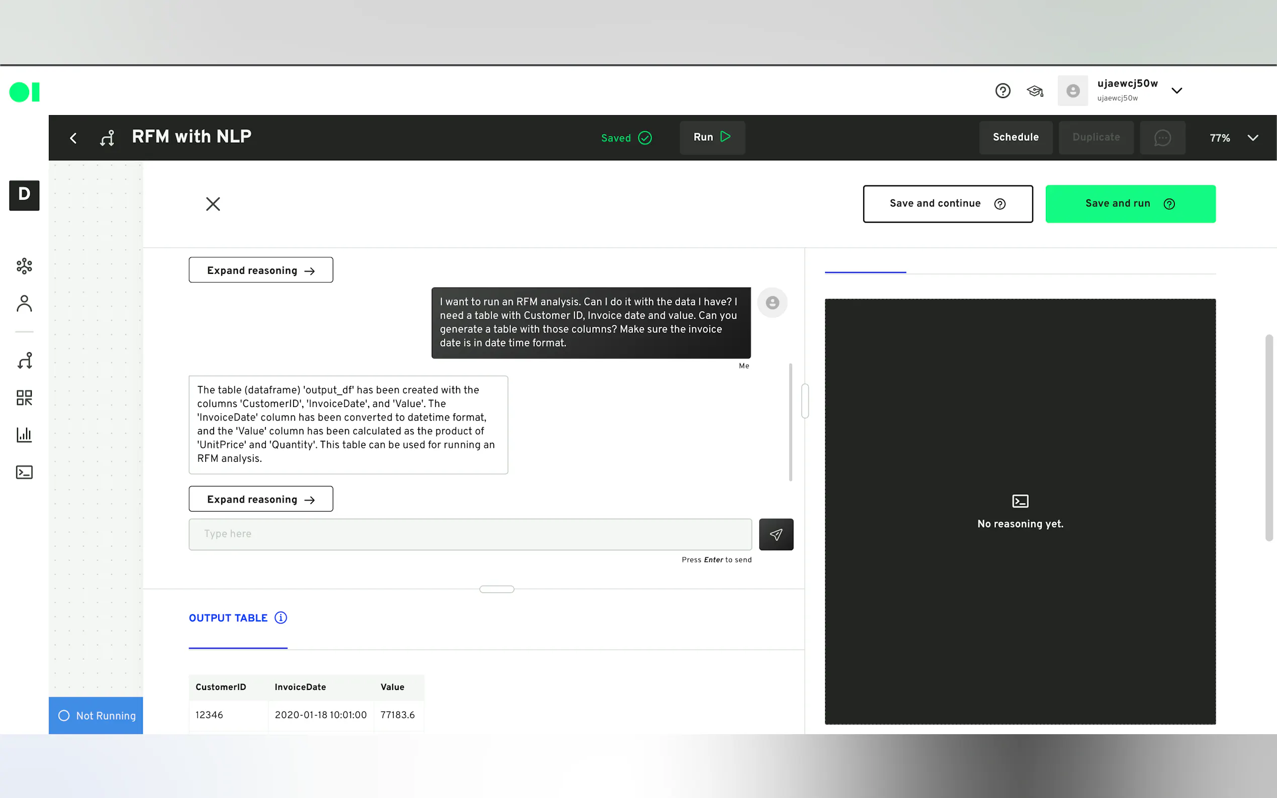Image resolution: width=1277 pixels, height=798 pixels.
Task: Open the grid apps sidebar icon
Action: [x=24, y=397]
